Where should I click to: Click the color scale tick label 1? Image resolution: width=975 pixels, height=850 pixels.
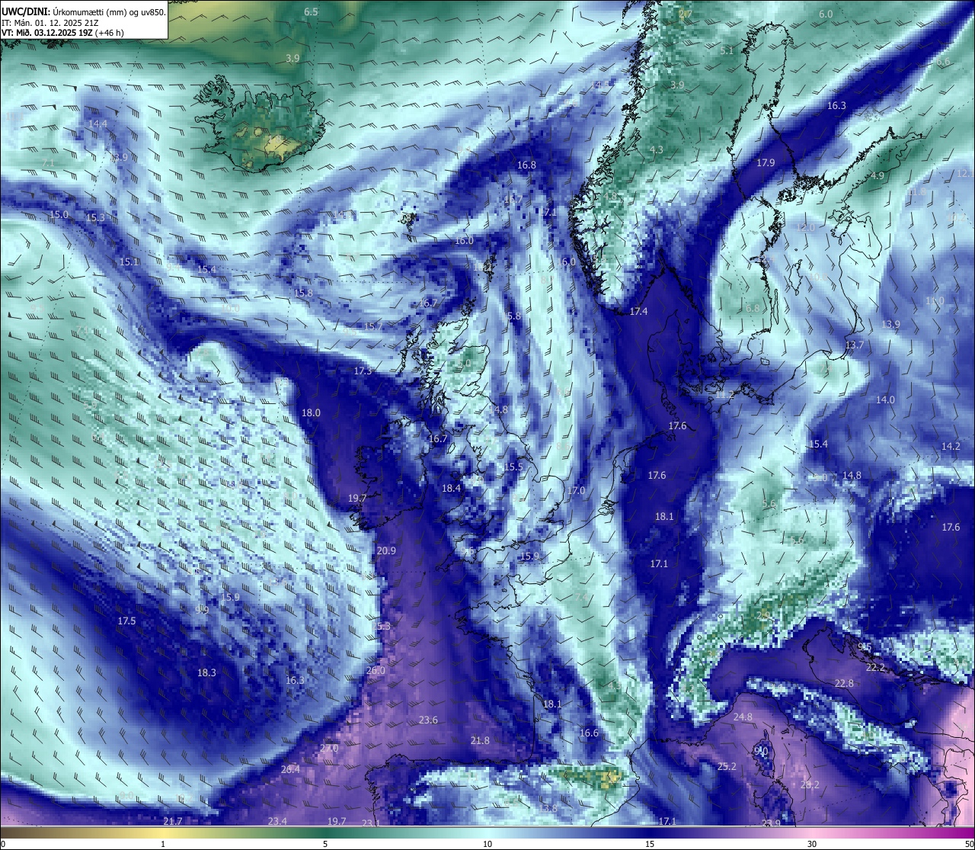pos(163,844)
